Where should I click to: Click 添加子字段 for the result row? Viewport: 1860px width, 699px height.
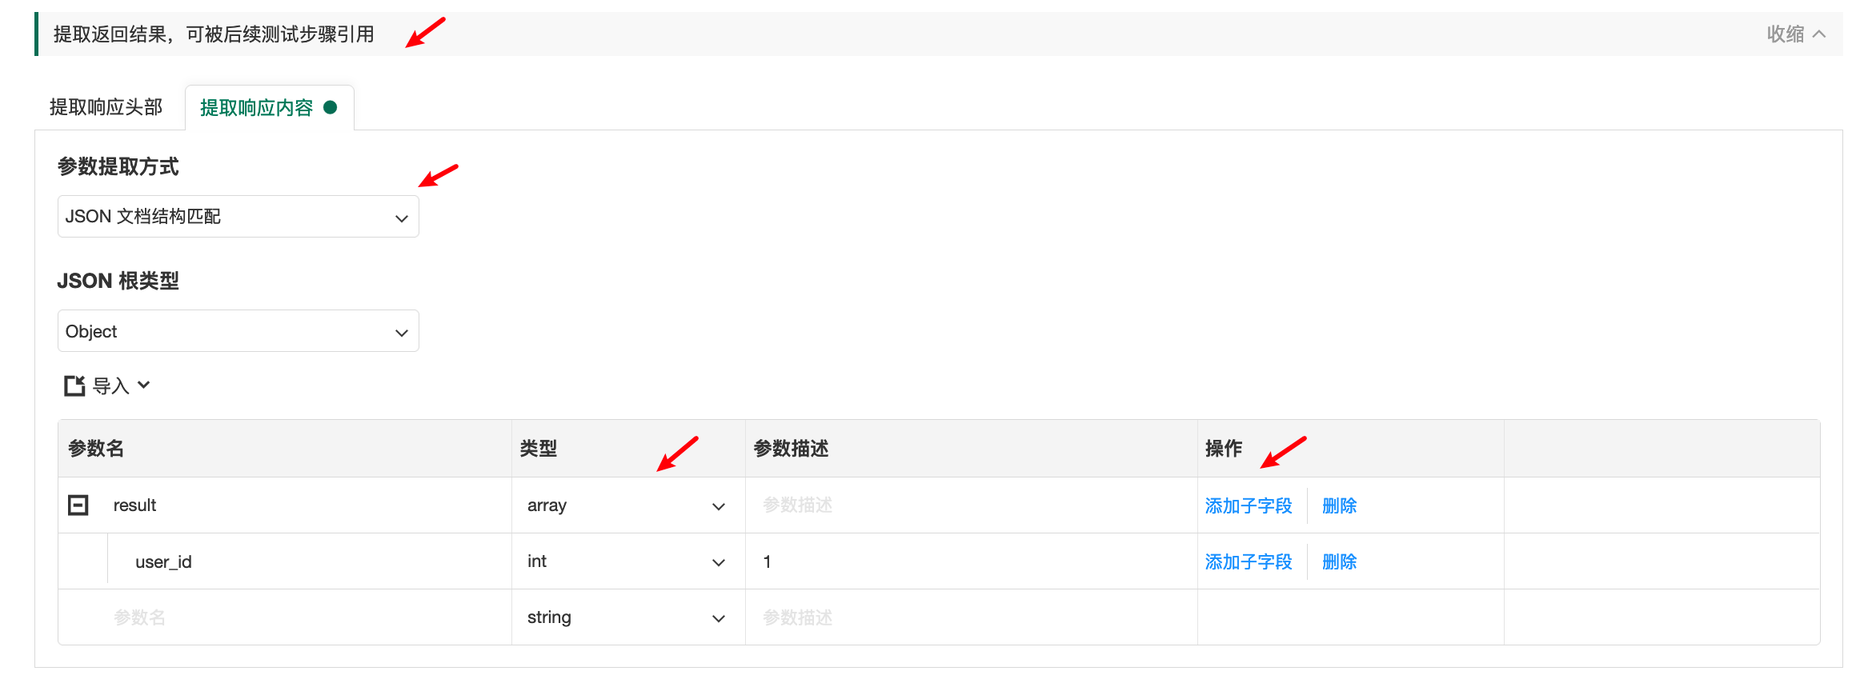1248,505
